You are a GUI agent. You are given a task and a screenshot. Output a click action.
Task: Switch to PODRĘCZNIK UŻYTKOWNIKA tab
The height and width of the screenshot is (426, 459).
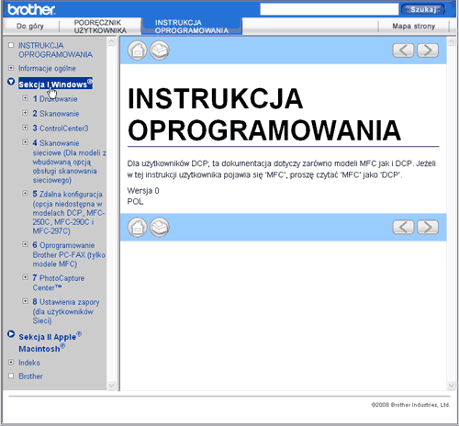(x=100, y=27)
